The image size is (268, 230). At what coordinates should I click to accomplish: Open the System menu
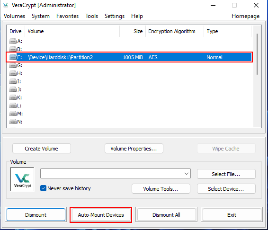[41, 16]
